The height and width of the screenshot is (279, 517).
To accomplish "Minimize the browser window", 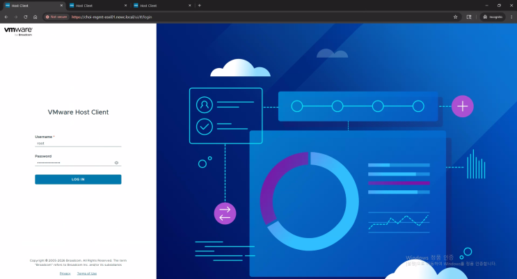I will pyautogui.click(x=486, y=6).
